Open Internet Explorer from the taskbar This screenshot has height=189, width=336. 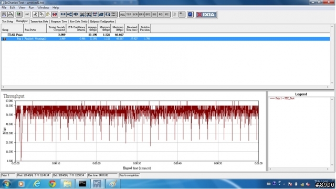click(x=37, y=184)
